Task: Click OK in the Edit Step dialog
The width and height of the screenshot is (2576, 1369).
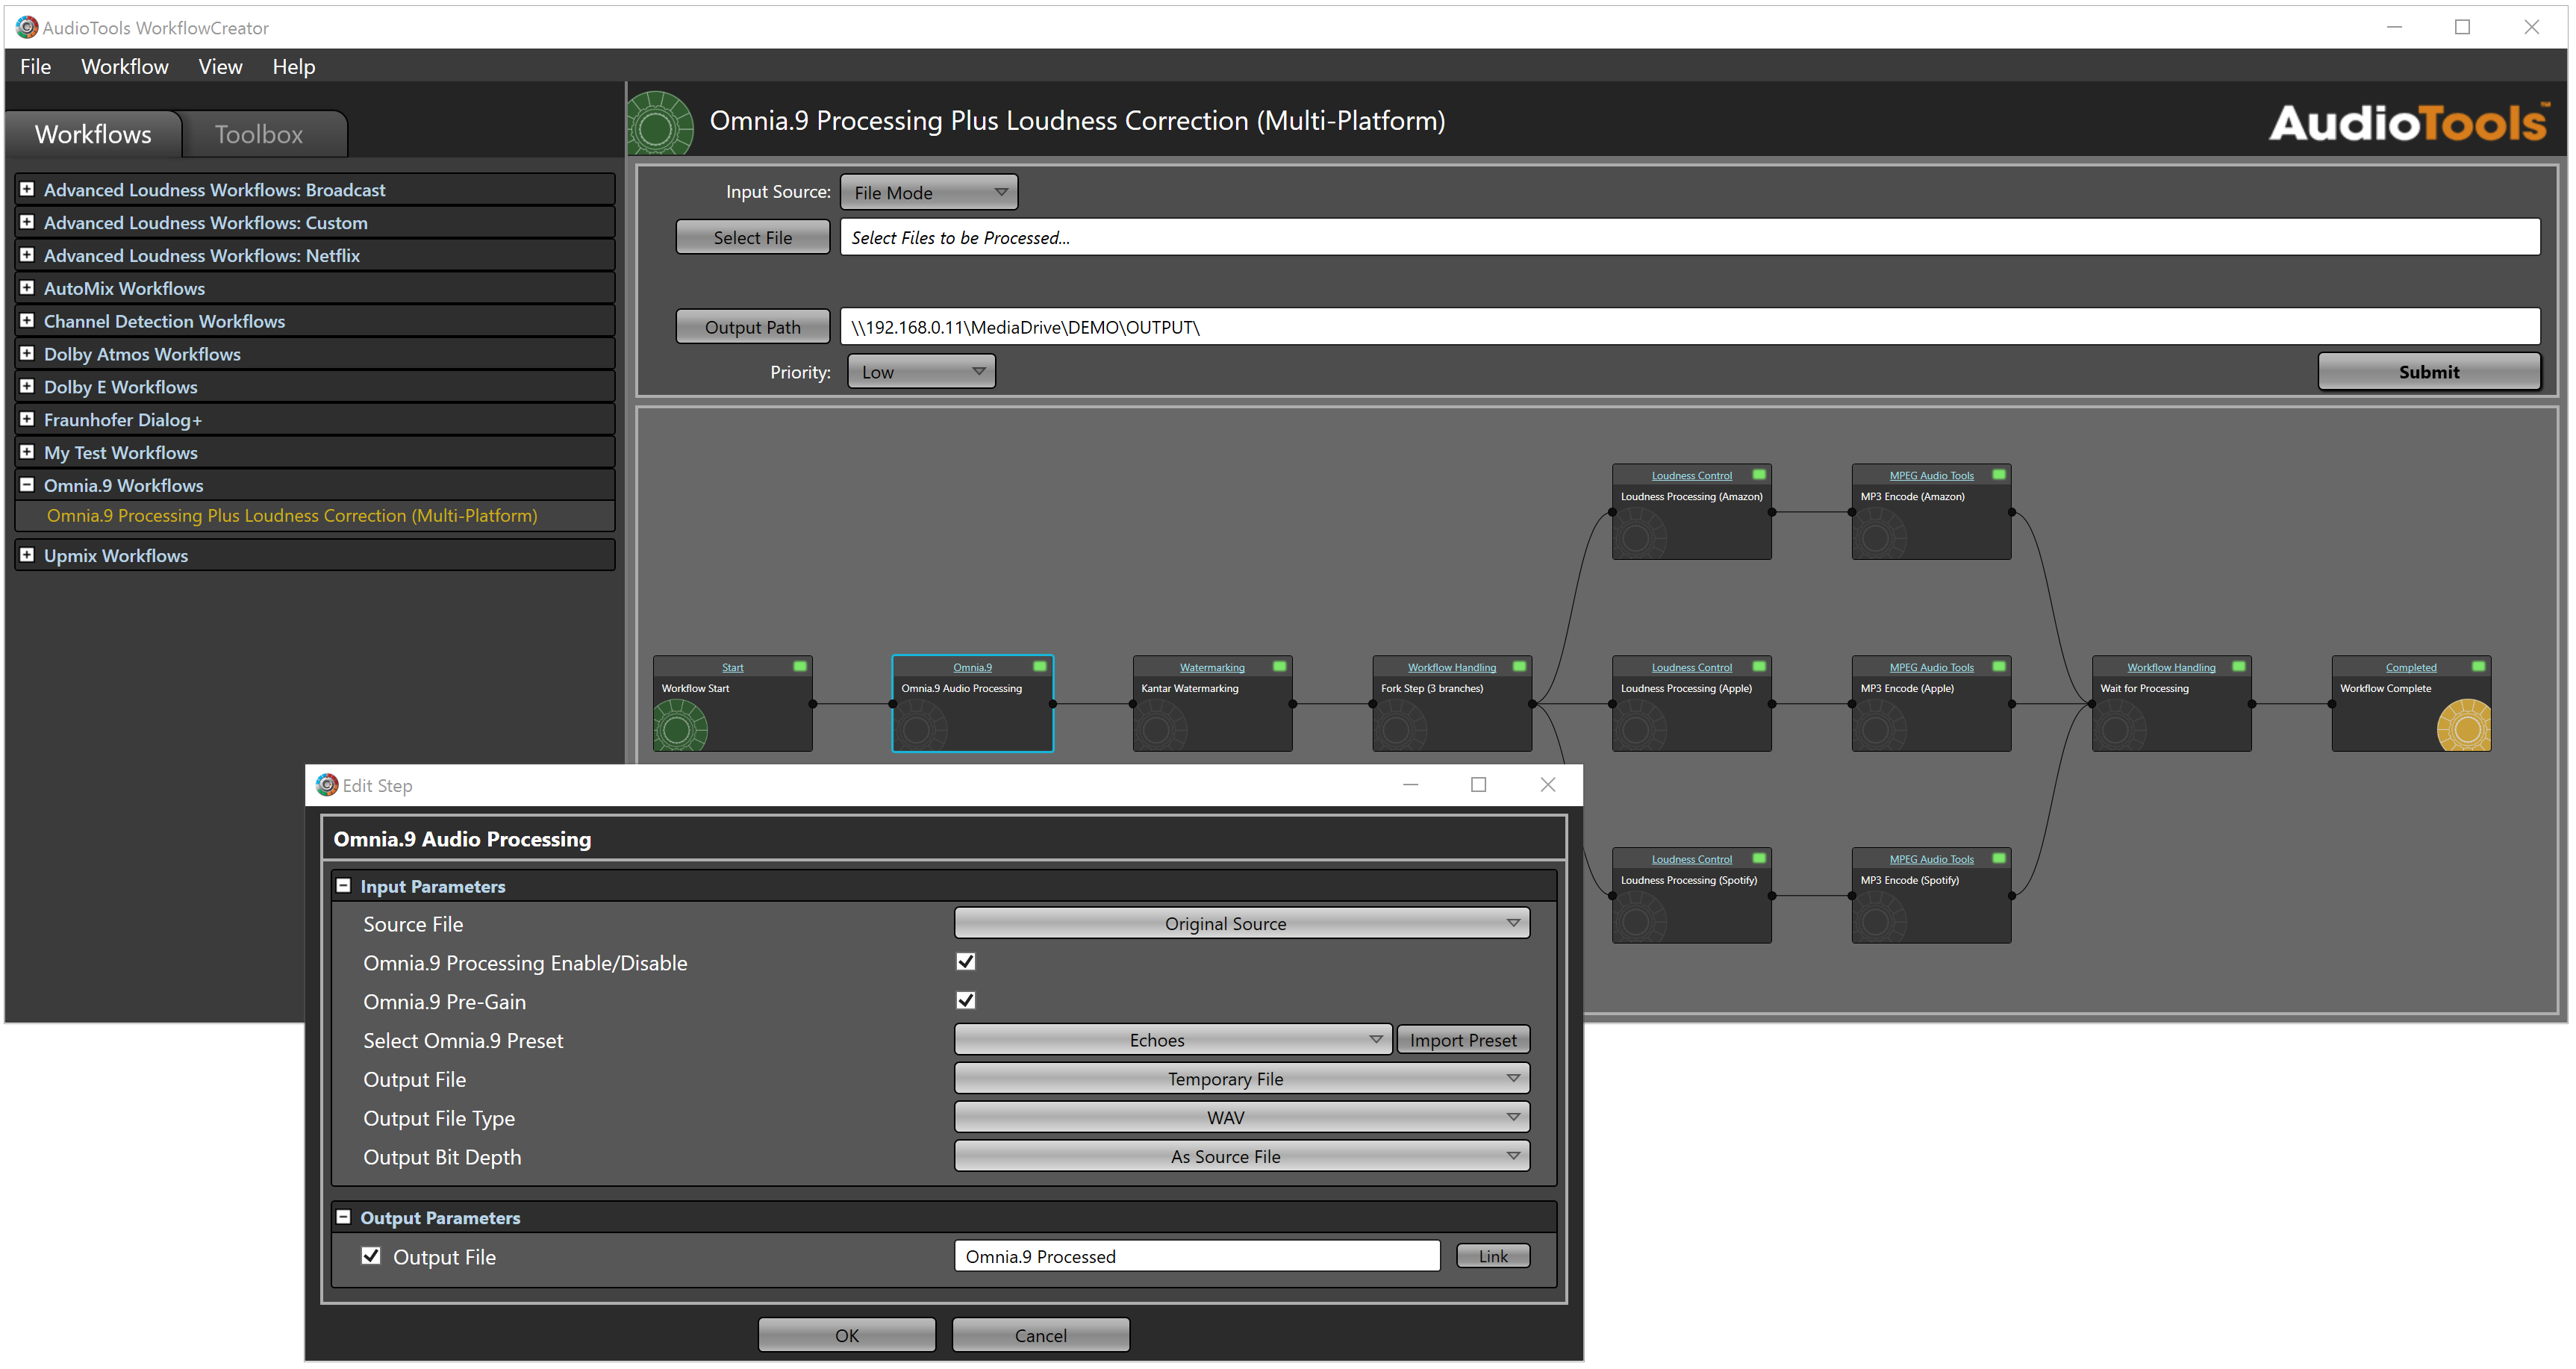Action: [847, 1335]
